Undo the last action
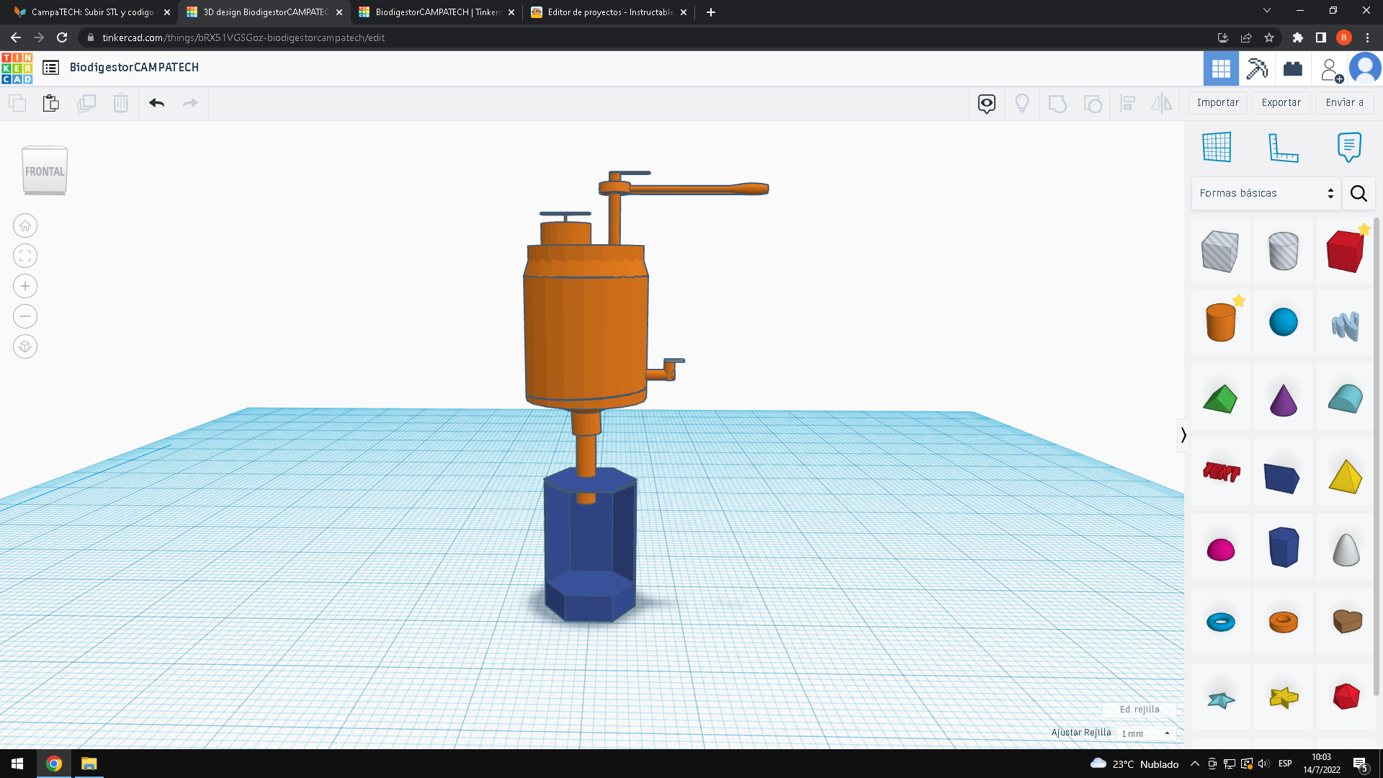 tap(157, 103)
